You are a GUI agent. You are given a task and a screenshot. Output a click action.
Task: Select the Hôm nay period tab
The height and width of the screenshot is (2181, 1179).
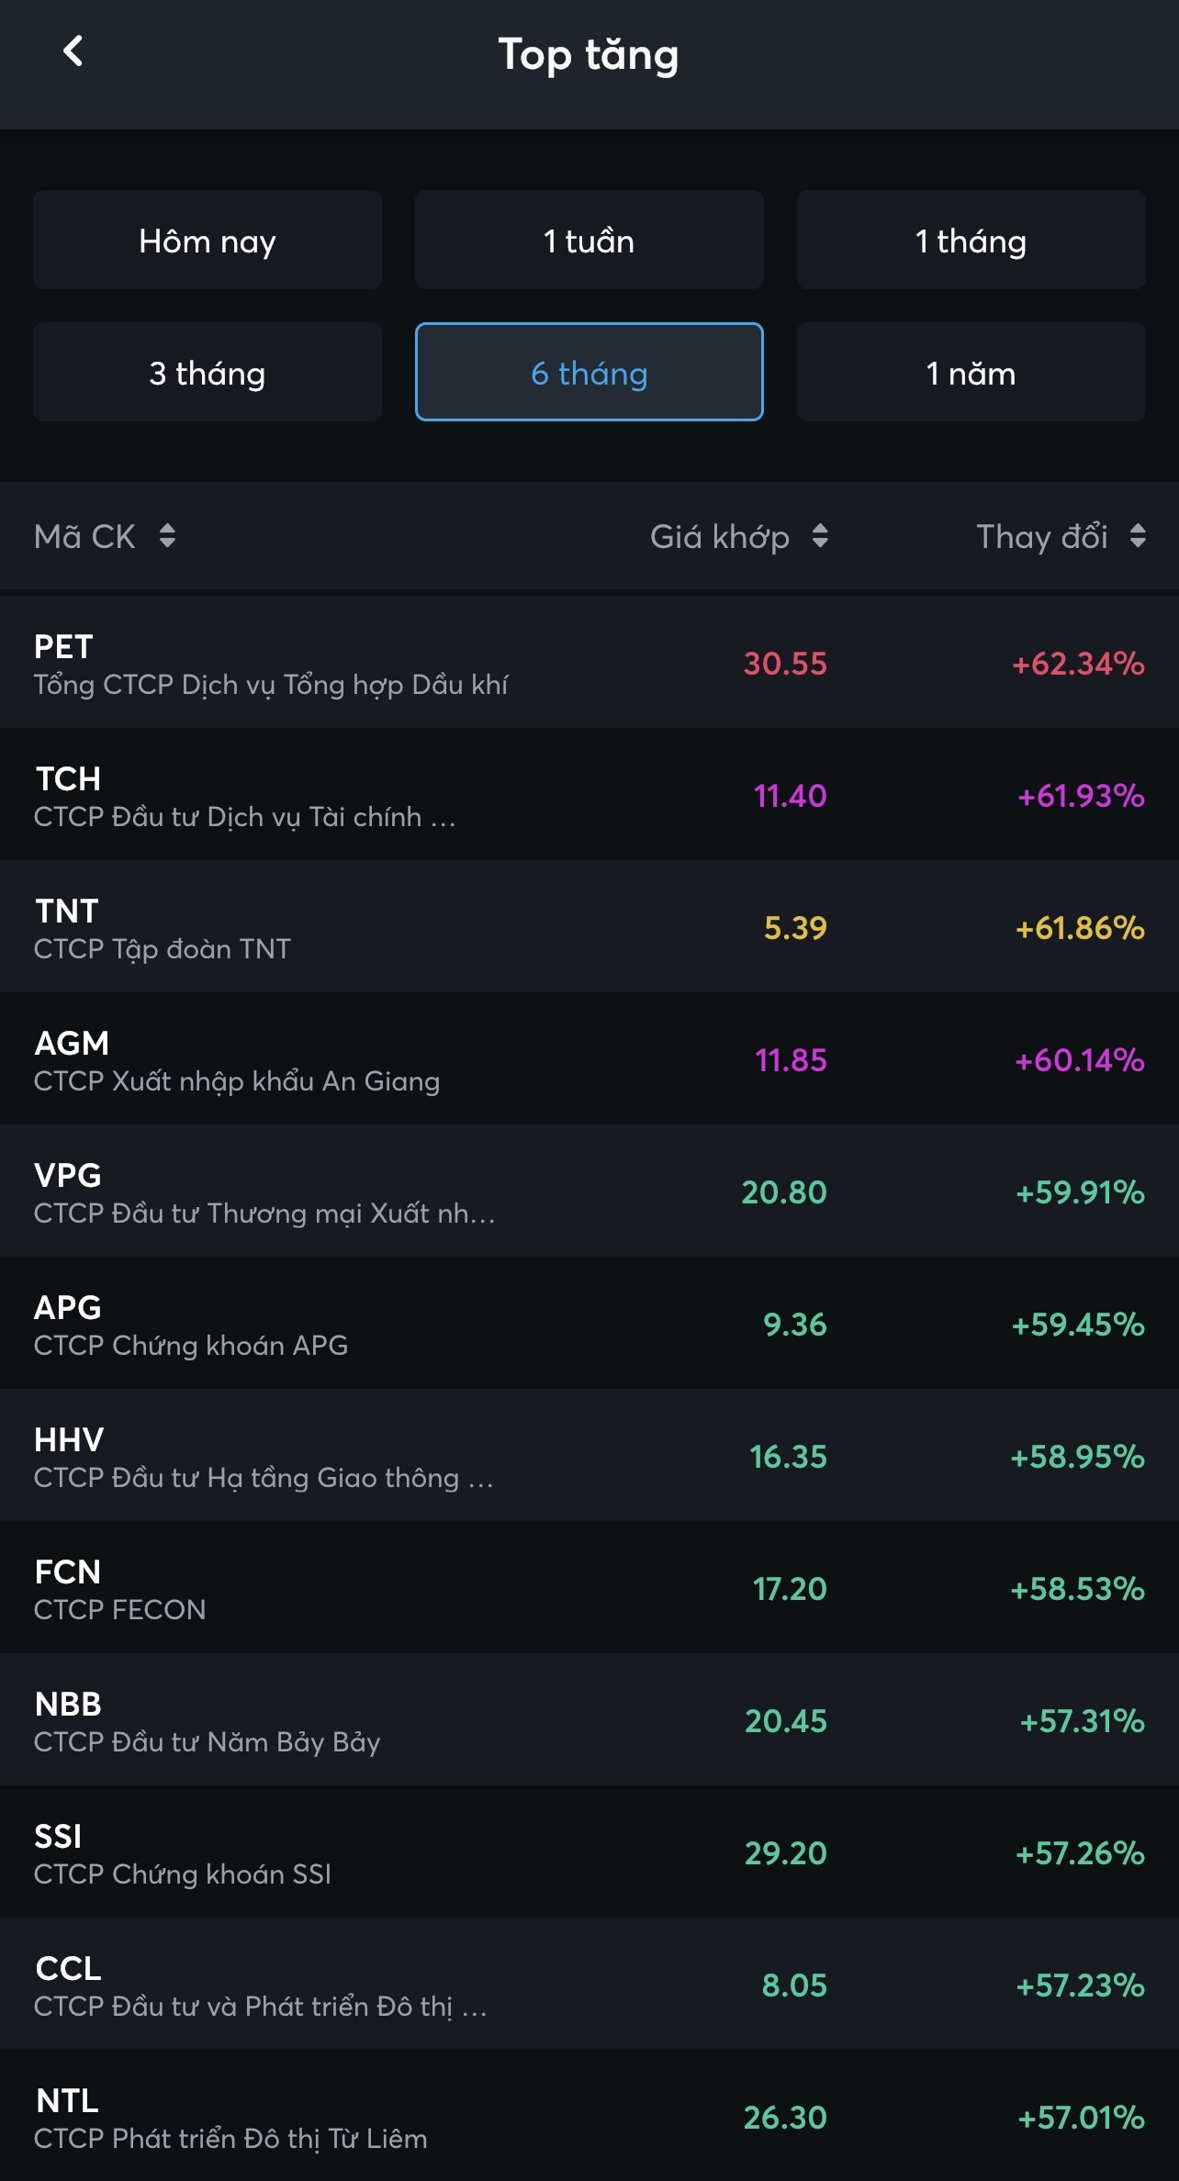click(x=208, y=240)
